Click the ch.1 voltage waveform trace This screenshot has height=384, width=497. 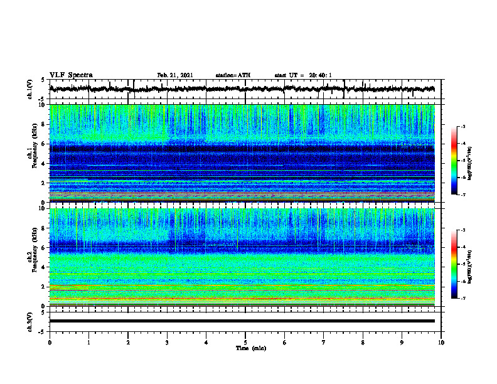tap(242, 89)
